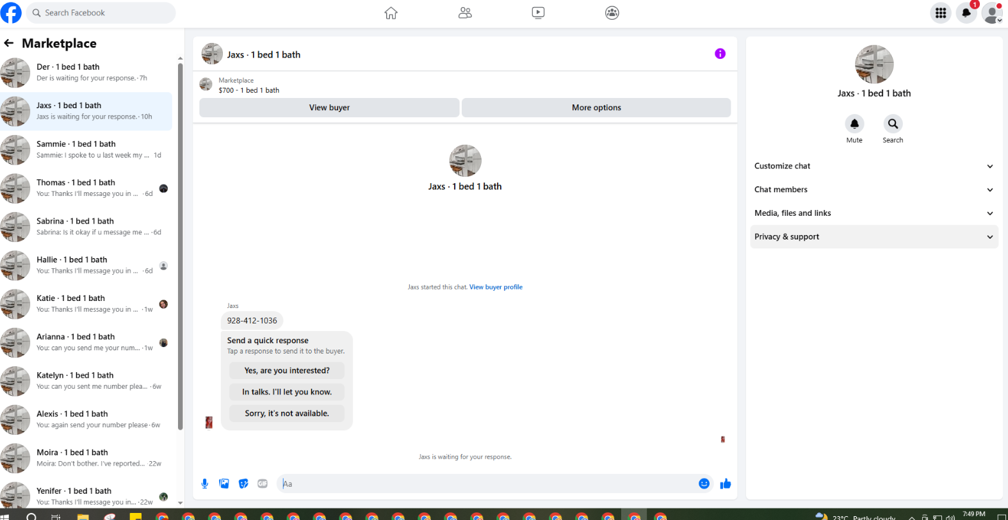This screenshot has width=1008, height=520.
Task: Open Hallie conversation
Action: pos(86,265)
